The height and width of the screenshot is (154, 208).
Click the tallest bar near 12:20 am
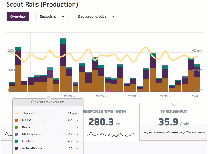click(x=63, y=65)
